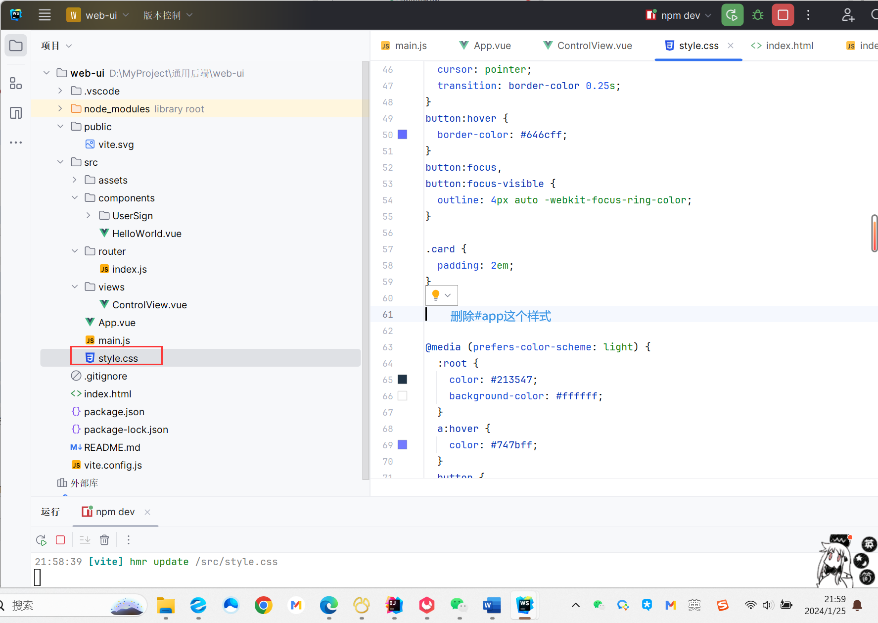Viewport: 878px width, 623px height.
Task: Click the Windows taskbar search box
Action: pyautogui.click(x=74, y=605)
